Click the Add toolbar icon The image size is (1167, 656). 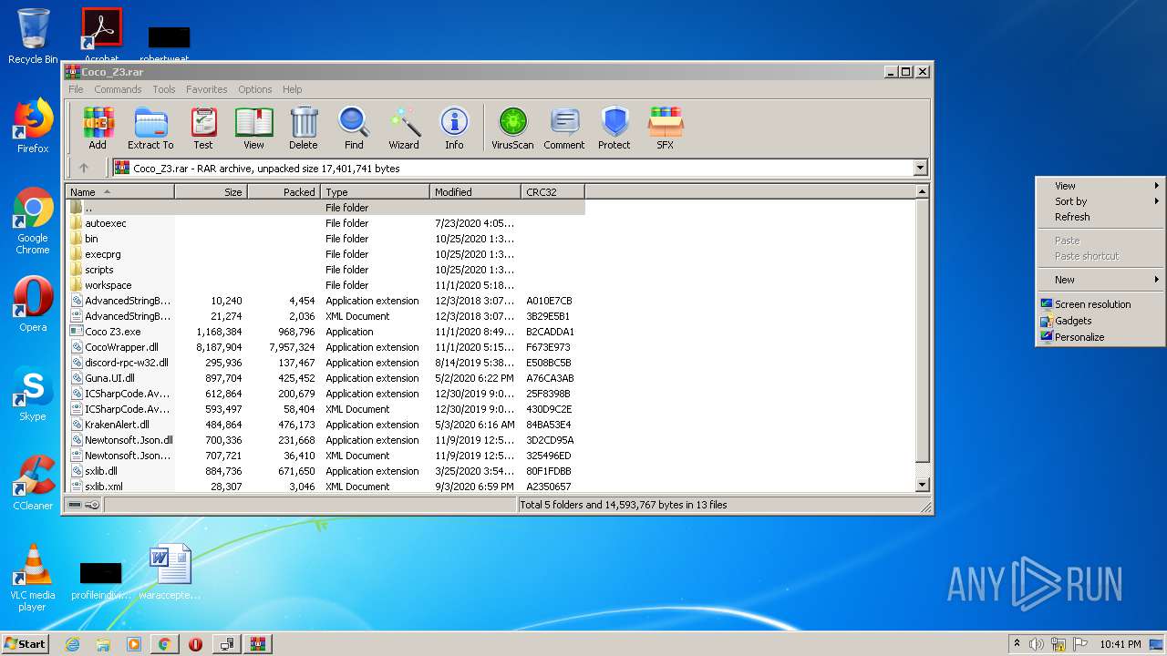[98, 128]
